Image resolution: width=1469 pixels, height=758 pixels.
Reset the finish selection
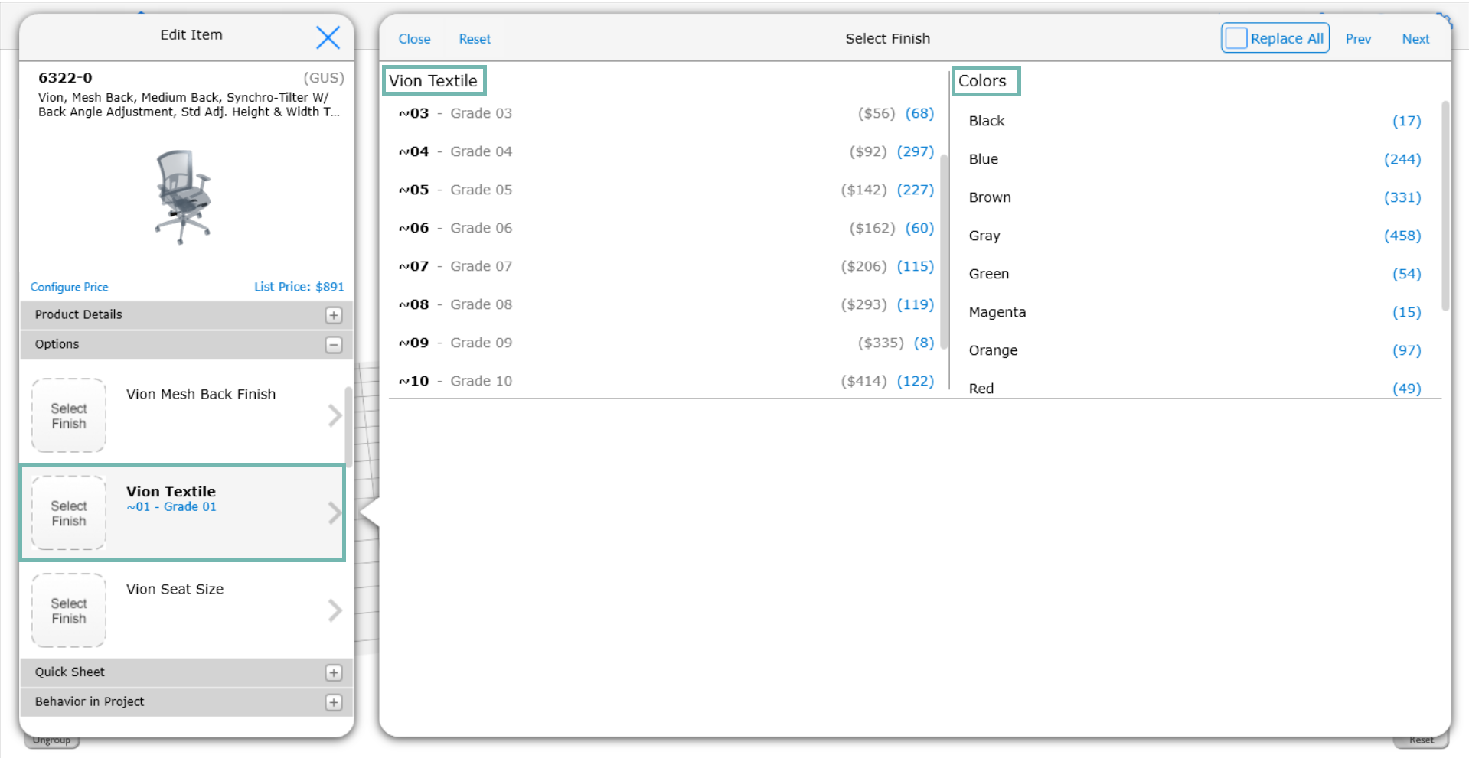[475, 39]
